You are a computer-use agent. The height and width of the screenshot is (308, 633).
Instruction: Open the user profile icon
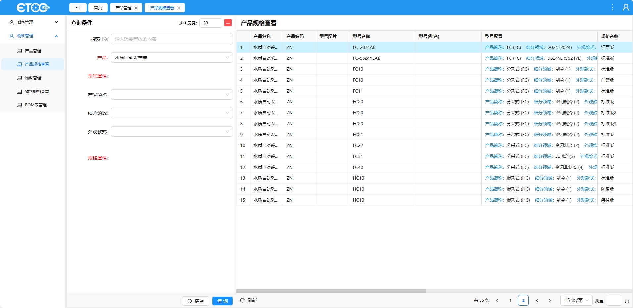[626, 7]
